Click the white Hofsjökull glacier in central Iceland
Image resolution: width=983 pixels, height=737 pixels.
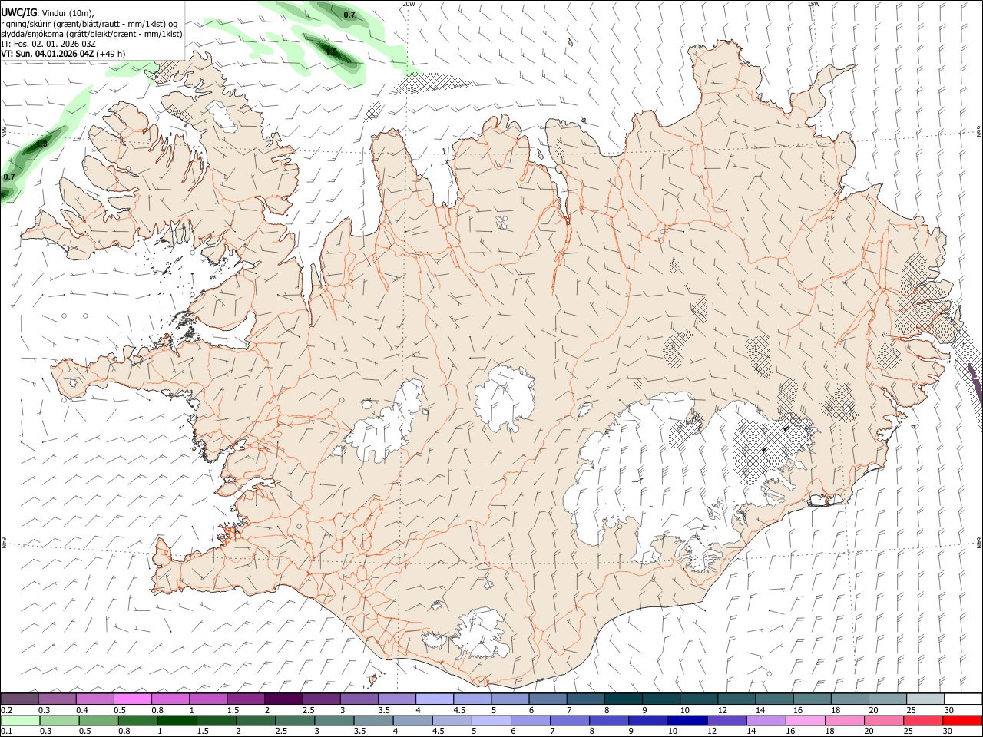[505, 397]
